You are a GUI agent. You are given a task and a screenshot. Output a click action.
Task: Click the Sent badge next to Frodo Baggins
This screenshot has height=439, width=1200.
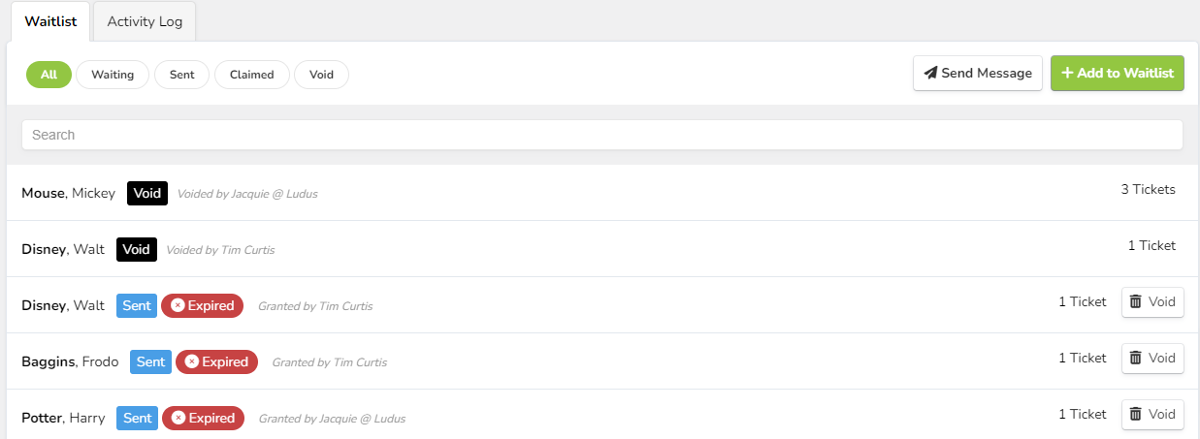150,362
